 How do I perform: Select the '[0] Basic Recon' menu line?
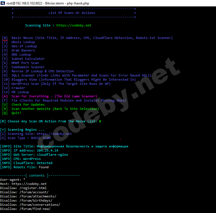tap(87, 38)
